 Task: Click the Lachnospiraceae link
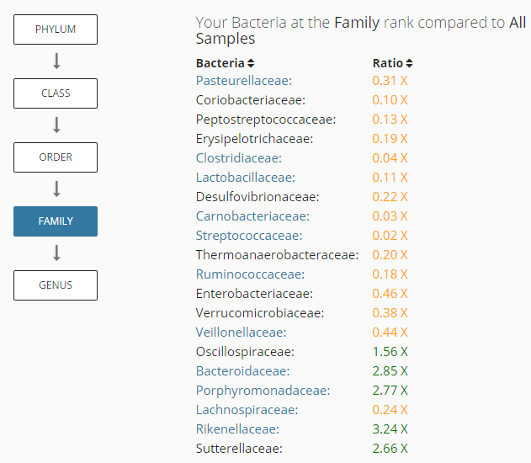coord(247,410)
